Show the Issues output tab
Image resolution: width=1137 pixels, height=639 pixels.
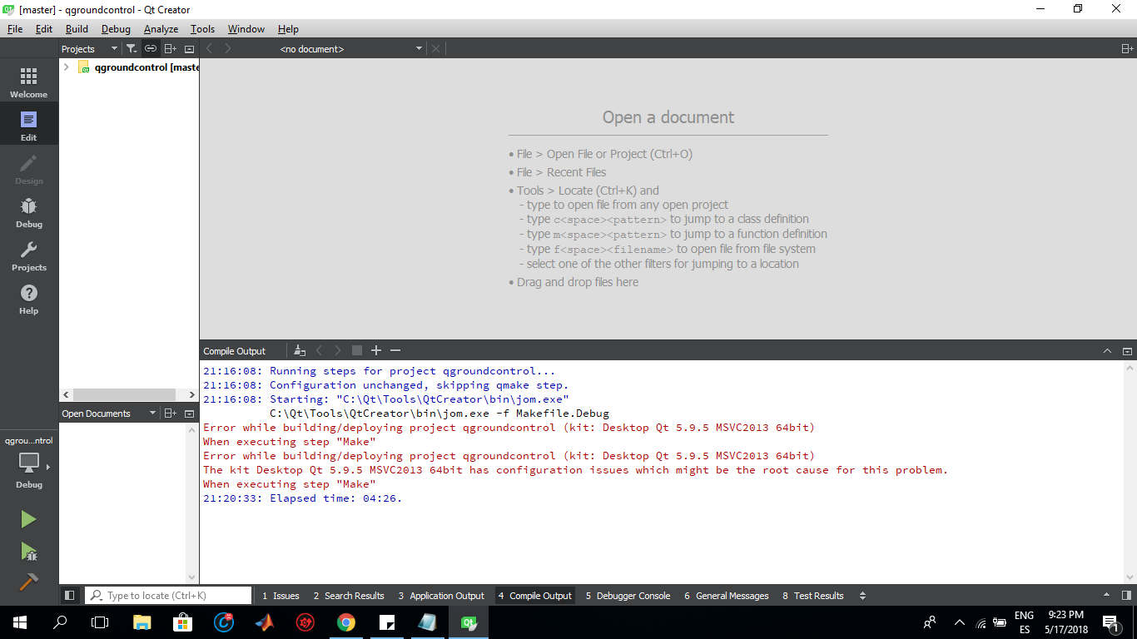(281, 596)
